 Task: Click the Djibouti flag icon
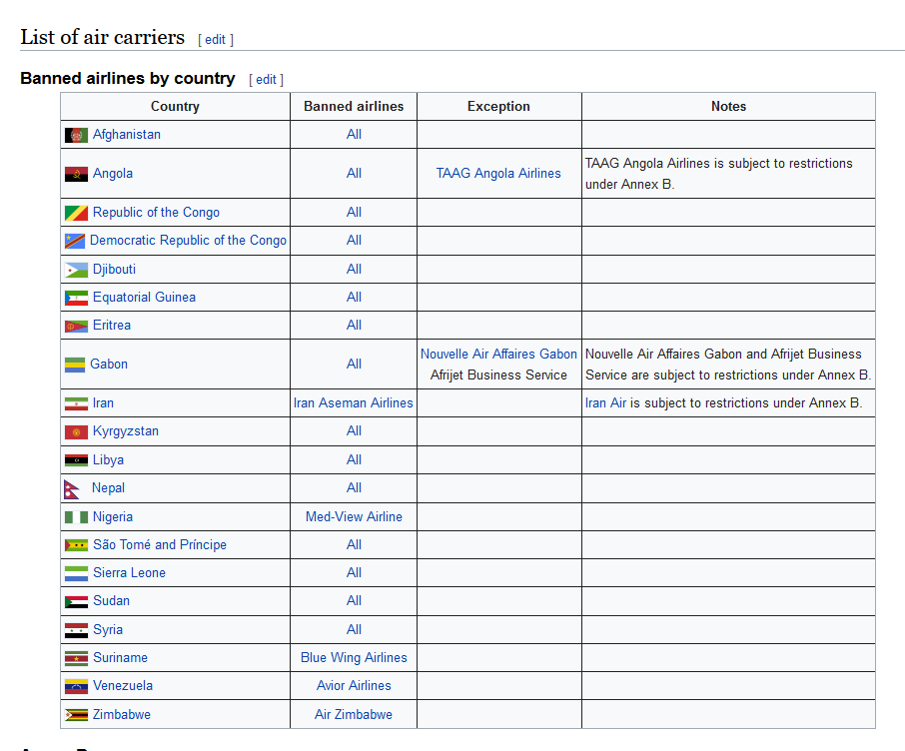(x=76, y=270)
